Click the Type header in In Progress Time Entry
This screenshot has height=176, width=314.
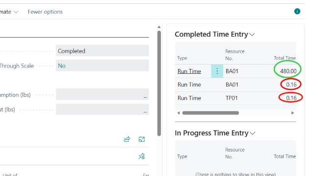pyautogui.click(x=182, y=156)
